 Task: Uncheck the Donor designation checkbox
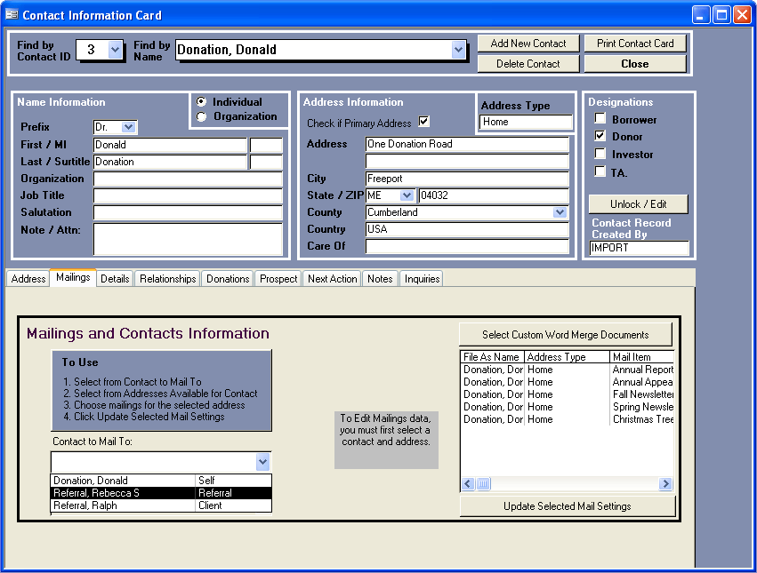tap(600, 137)
